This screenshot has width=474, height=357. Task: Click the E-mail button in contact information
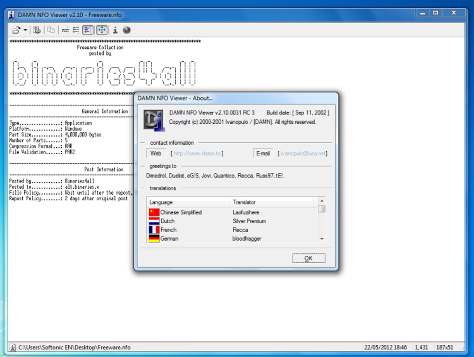pos(263,153)
